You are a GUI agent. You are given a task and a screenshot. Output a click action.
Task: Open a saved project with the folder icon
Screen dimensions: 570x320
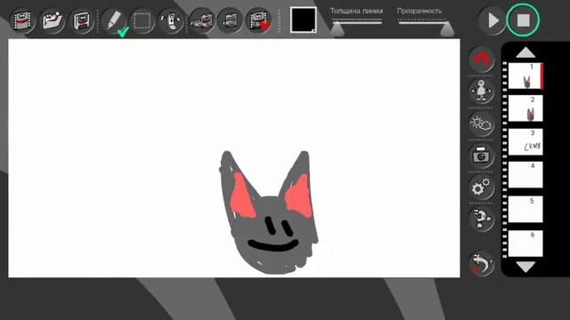52,20
